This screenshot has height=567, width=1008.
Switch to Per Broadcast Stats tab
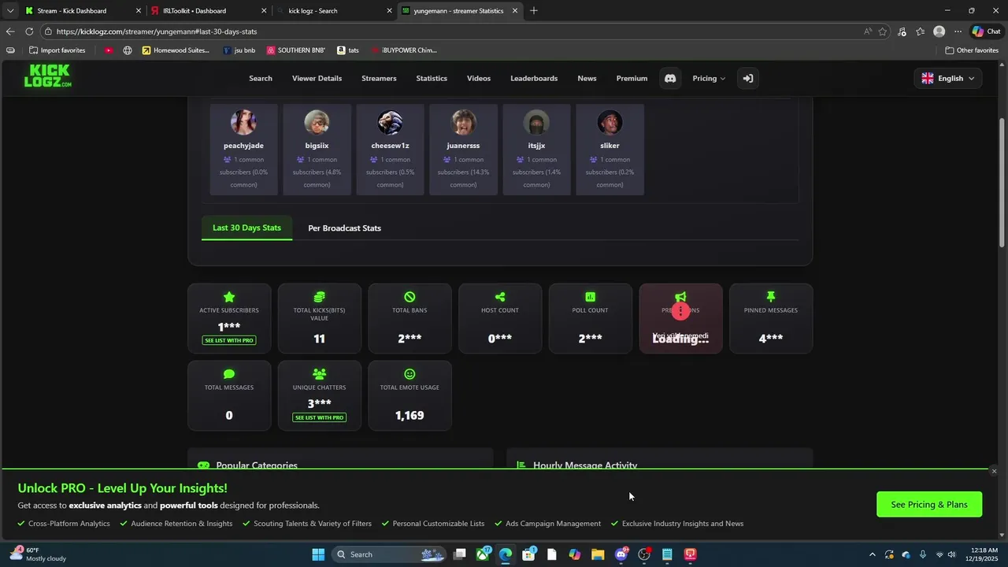coord(344,228)
